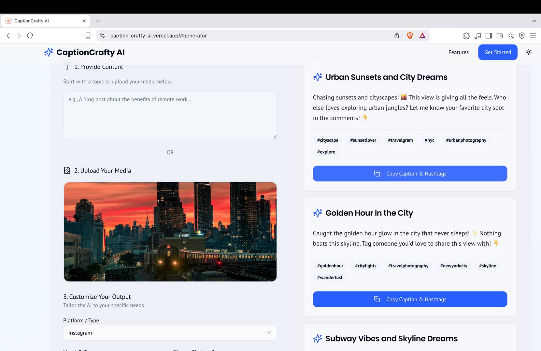Copy the Urban Sunsets caption and hashtags
The image size is (541, 351).
point(410,174)
